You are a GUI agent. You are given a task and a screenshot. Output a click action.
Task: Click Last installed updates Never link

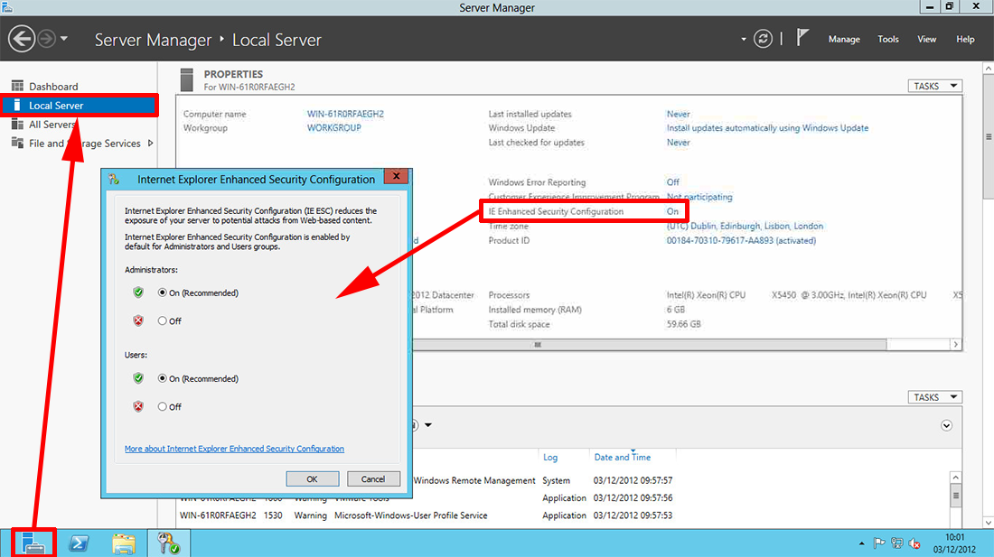pyautogui.click(x=679, y=114)
